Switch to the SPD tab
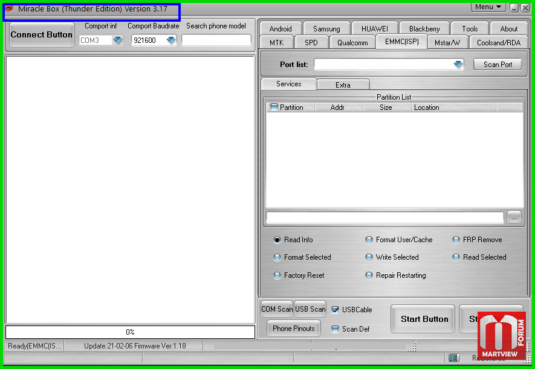This screenshot has height=369, width=535. (311, 43)
